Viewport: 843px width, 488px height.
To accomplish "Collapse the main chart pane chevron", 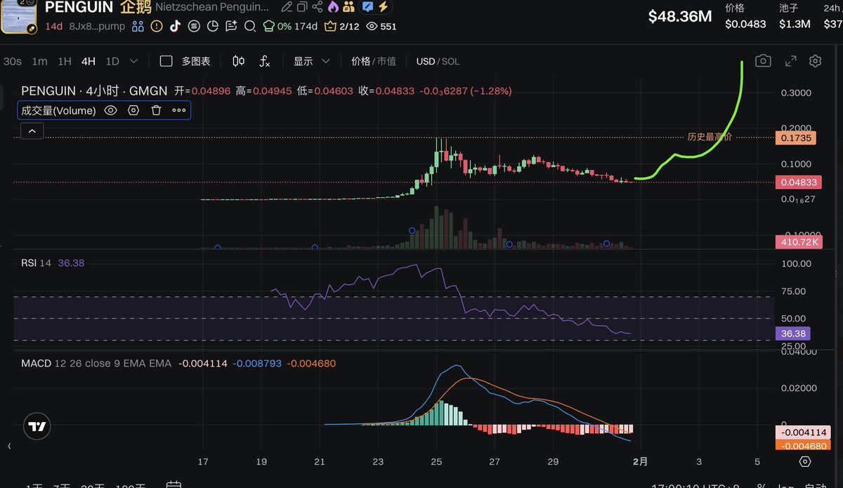I will [32, 131].
